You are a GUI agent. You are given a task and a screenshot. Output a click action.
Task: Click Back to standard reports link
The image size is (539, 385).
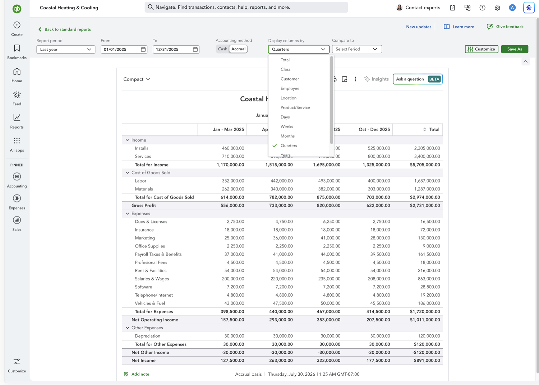click(x=64, y=29)
